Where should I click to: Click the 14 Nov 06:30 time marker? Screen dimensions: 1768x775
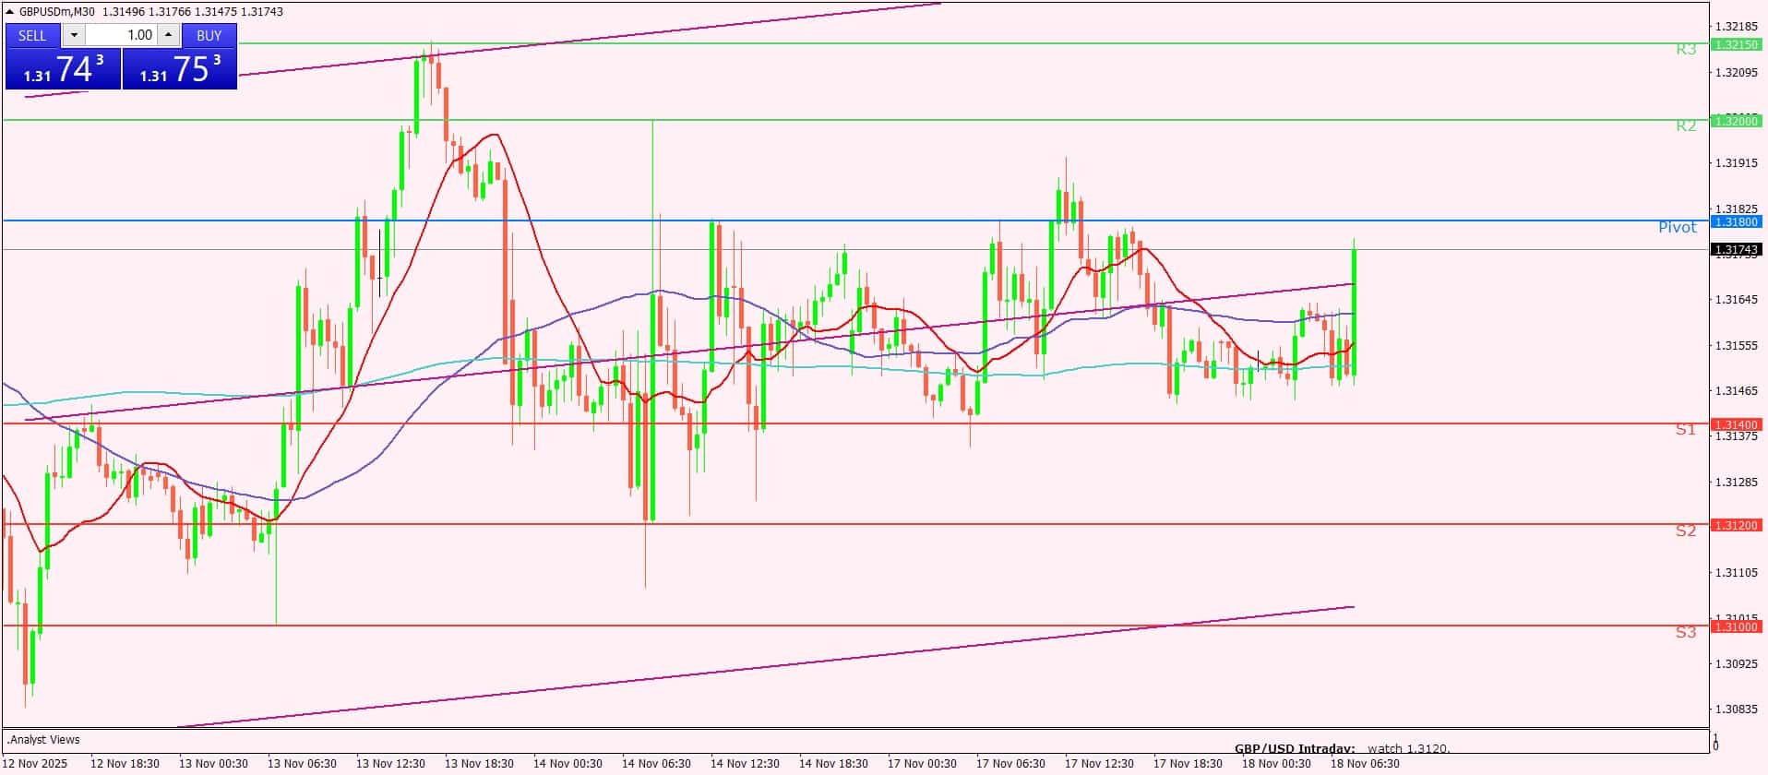pyautogui.click(x=656, y=763)
